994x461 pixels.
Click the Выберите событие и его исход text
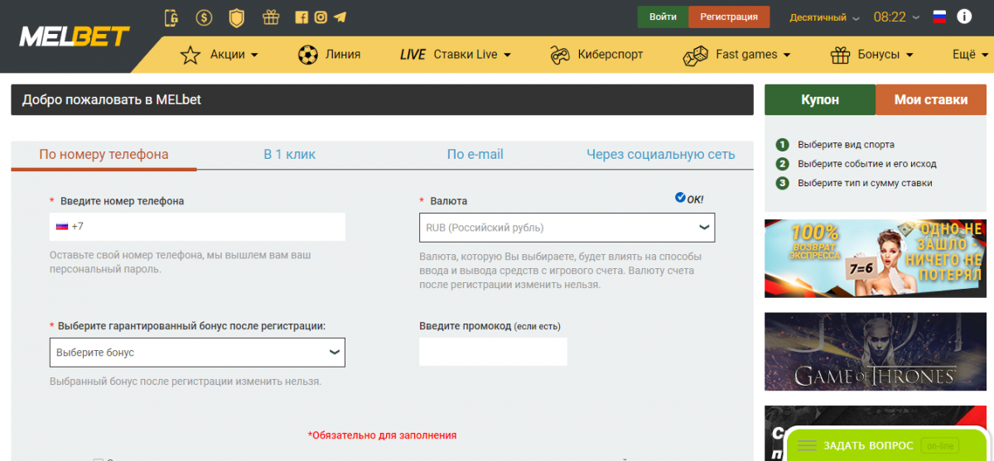867,164
